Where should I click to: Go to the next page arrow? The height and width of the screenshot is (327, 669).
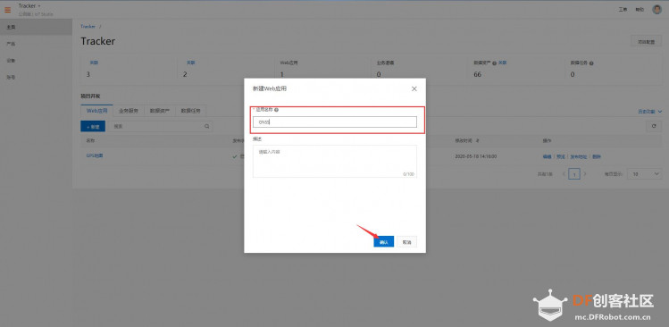(x=585, y=173)
